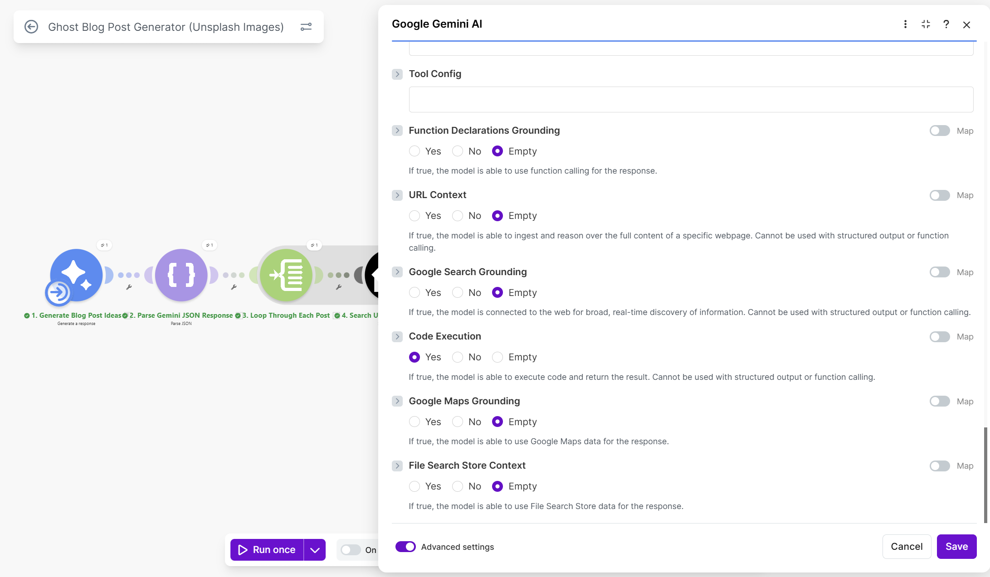Toggle the scenario scheduling On switch

351,550
